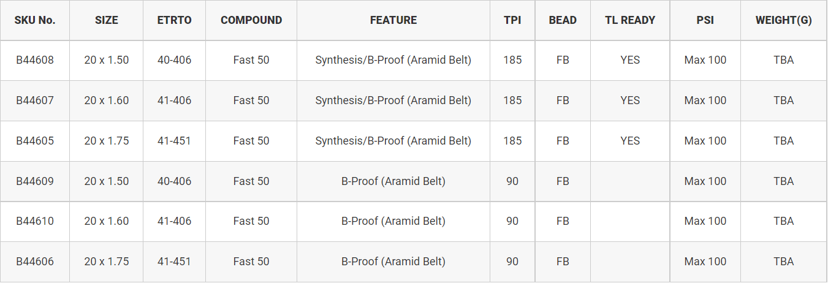Select the B-Proof feature cell in B44606 row
Screen dimensions: 828x283
(393, 262)
